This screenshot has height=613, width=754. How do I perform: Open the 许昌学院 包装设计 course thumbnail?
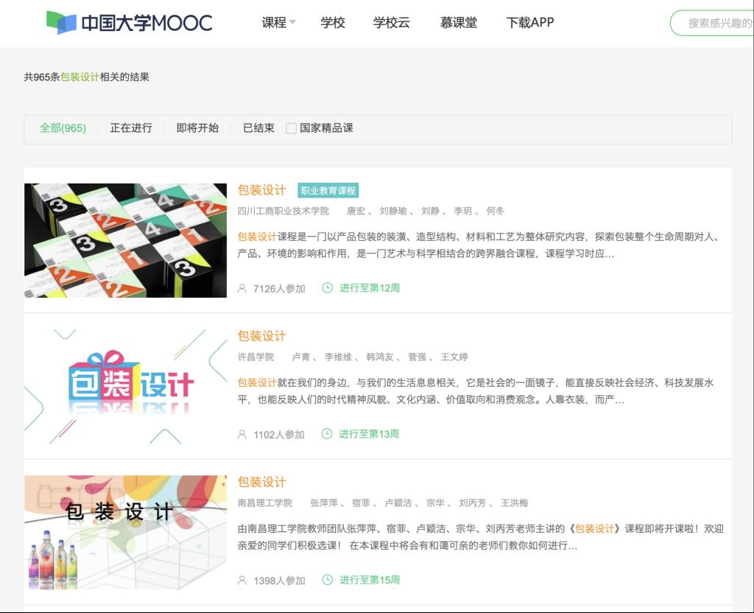pyautogui.click(x=125, y=386)
